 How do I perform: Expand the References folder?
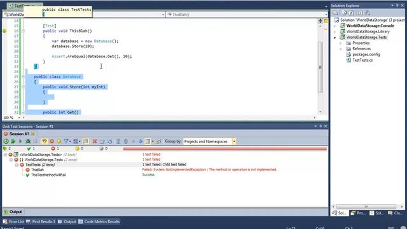tap(341, 49)
